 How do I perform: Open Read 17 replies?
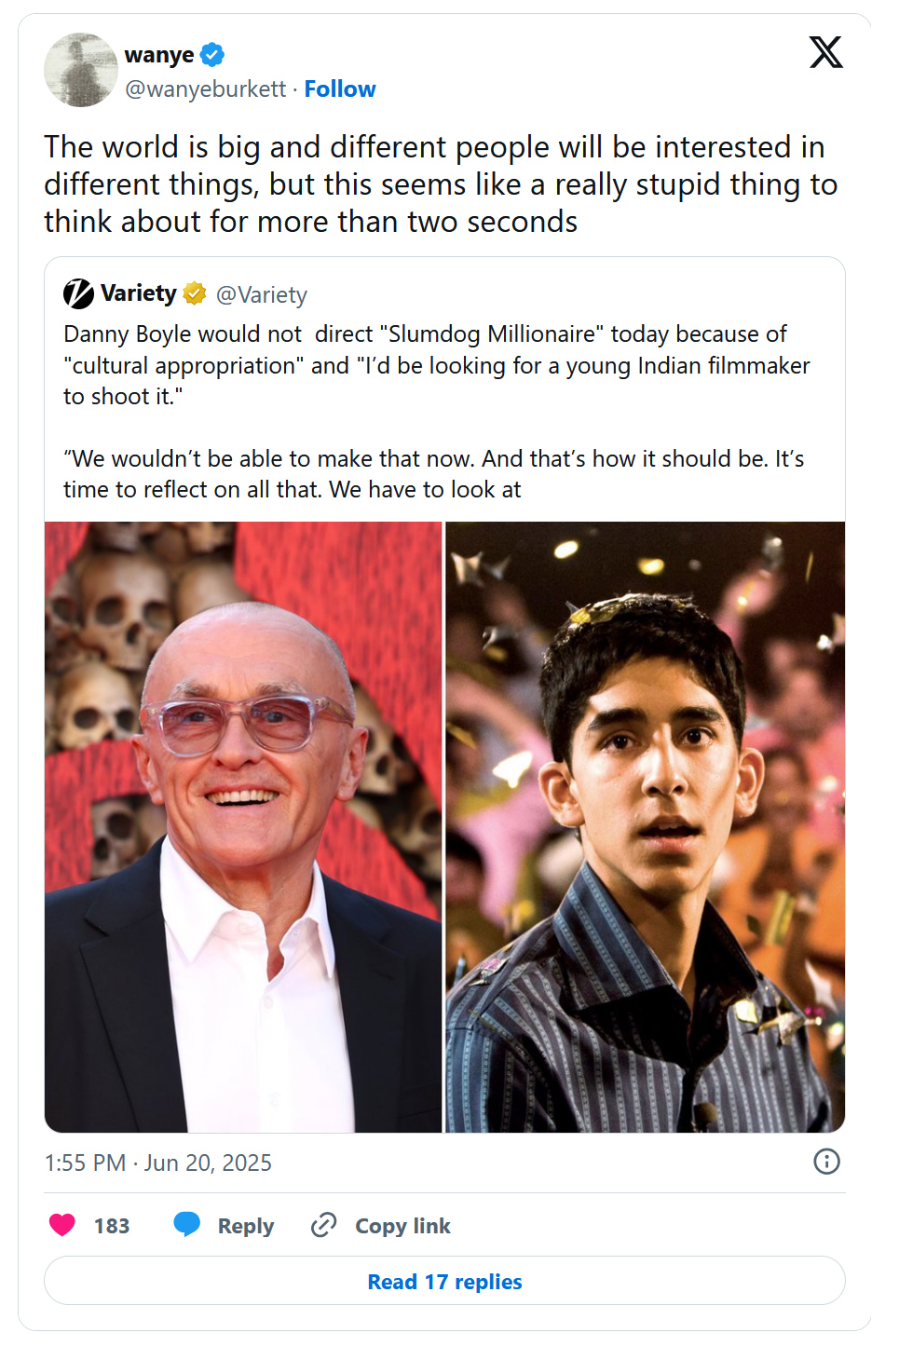click(x=444, y=1282)
